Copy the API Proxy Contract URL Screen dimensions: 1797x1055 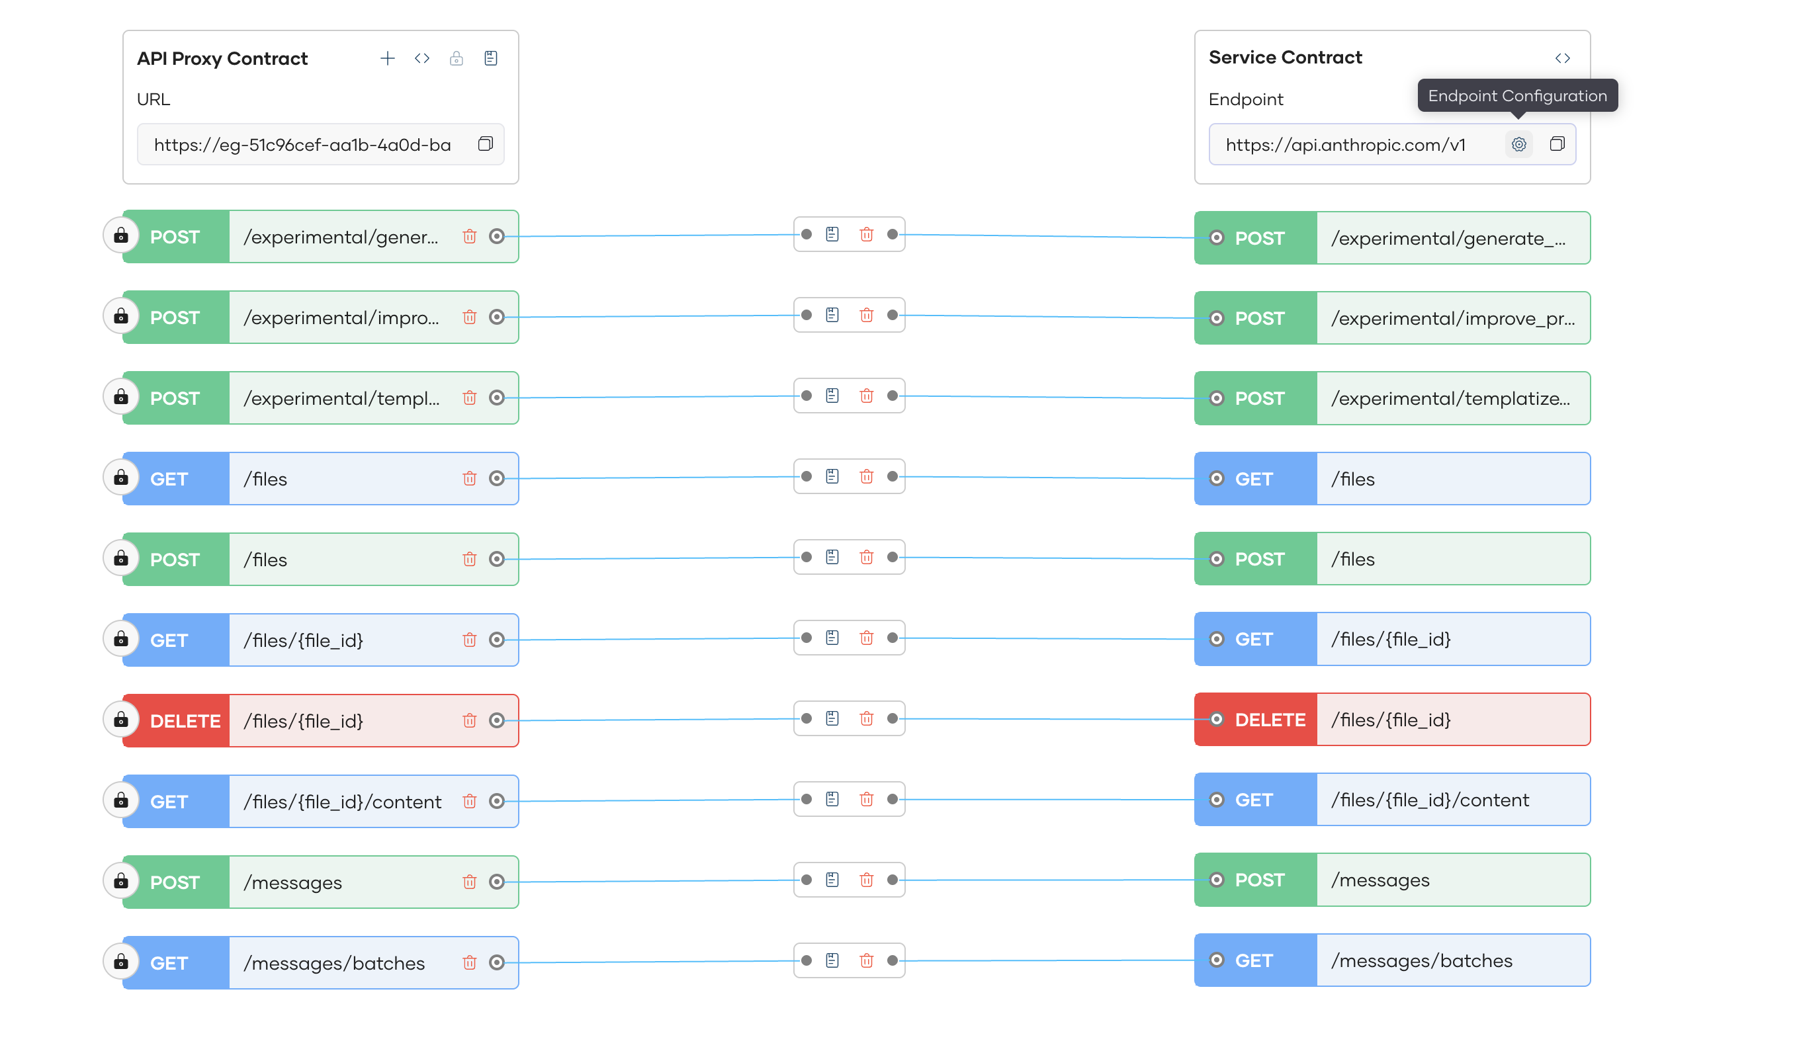point(485,145)
